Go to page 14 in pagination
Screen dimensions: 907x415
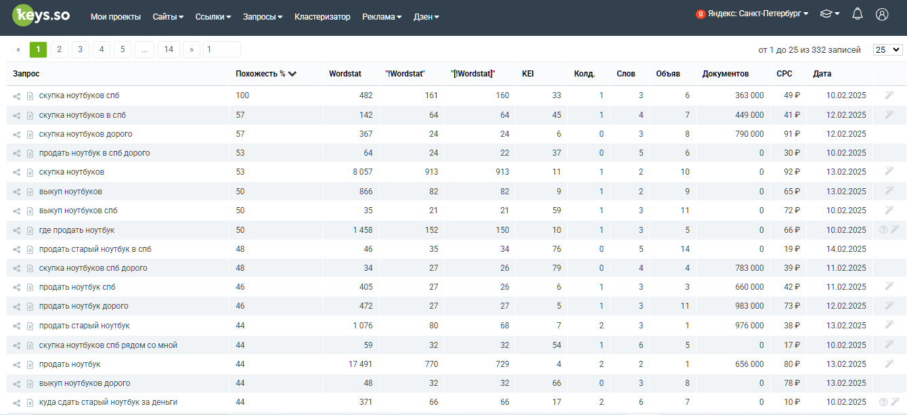169,49
